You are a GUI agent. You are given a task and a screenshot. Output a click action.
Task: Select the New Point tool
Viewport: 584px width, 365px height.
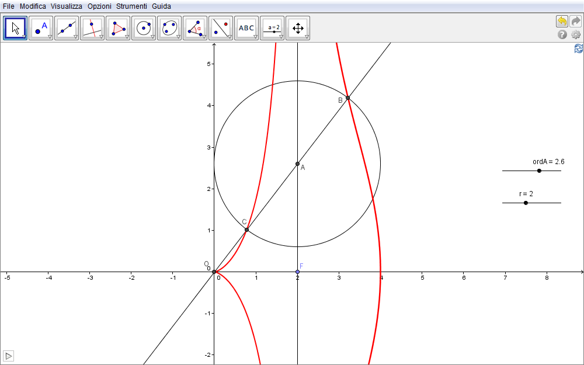tap(41, 27)
